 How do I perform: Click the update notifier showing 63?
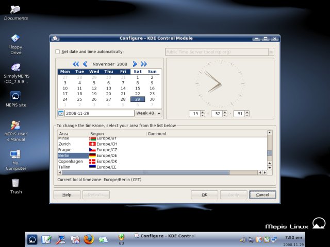tap(122, 240)
